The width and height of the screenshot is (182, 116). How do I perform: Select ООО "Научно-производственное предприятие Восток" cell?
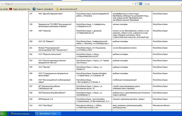(x=52, y=61)
